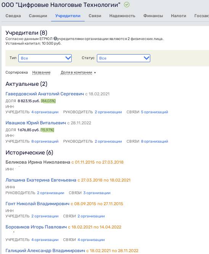Click the green verified checkmark icon
The height and width of the screenshot is (254, 209).
coord(127,5)
